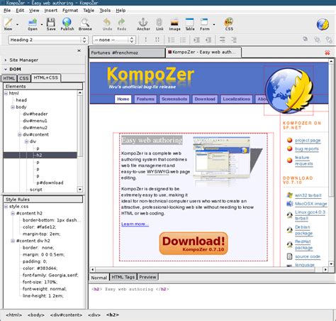Open the Heading 2 paragraph format dropdown
The height and width of the screenshot is (321, 336).
tap(48, 40)
